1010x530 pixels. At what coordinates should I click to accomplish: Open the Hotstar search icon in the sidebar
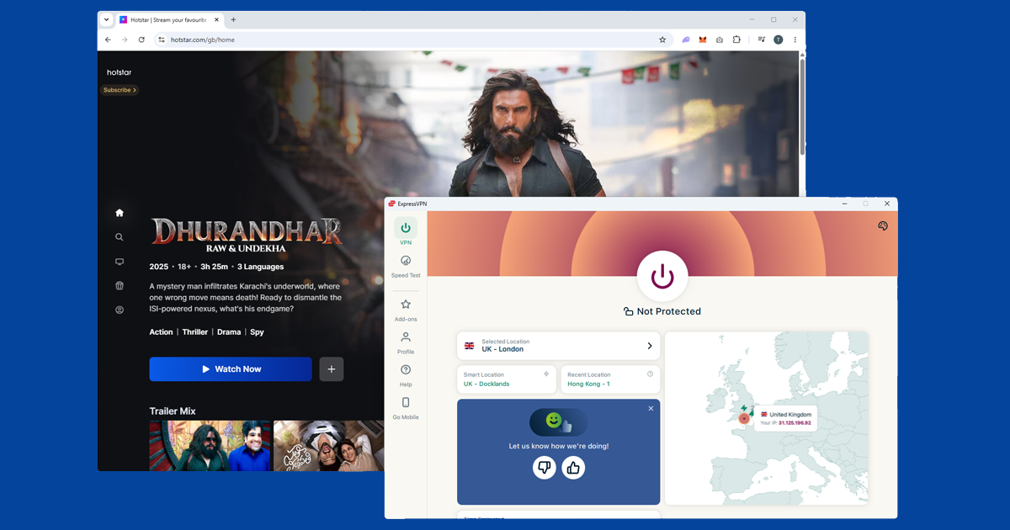[120, 237]
